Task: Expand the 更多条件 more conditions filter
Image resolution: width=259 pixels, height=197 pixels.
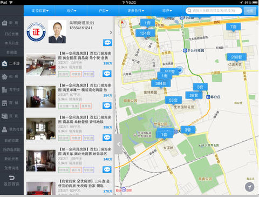Action: pyautogui.click(x=135, y=11)
